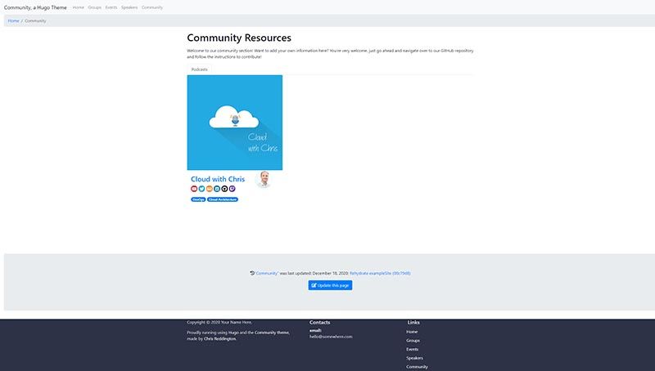Open the Hugo link in the footer

click(233, 333)
